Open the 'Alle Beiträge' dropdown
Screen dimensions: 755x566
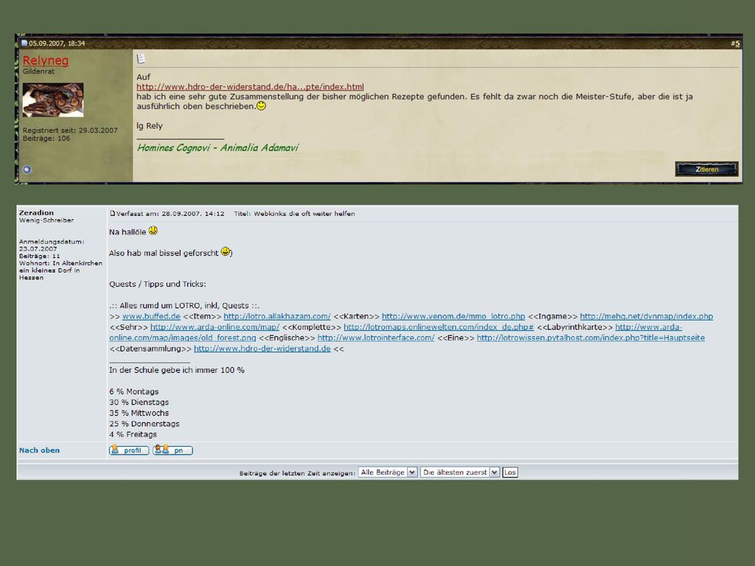(x=388, y=472)
